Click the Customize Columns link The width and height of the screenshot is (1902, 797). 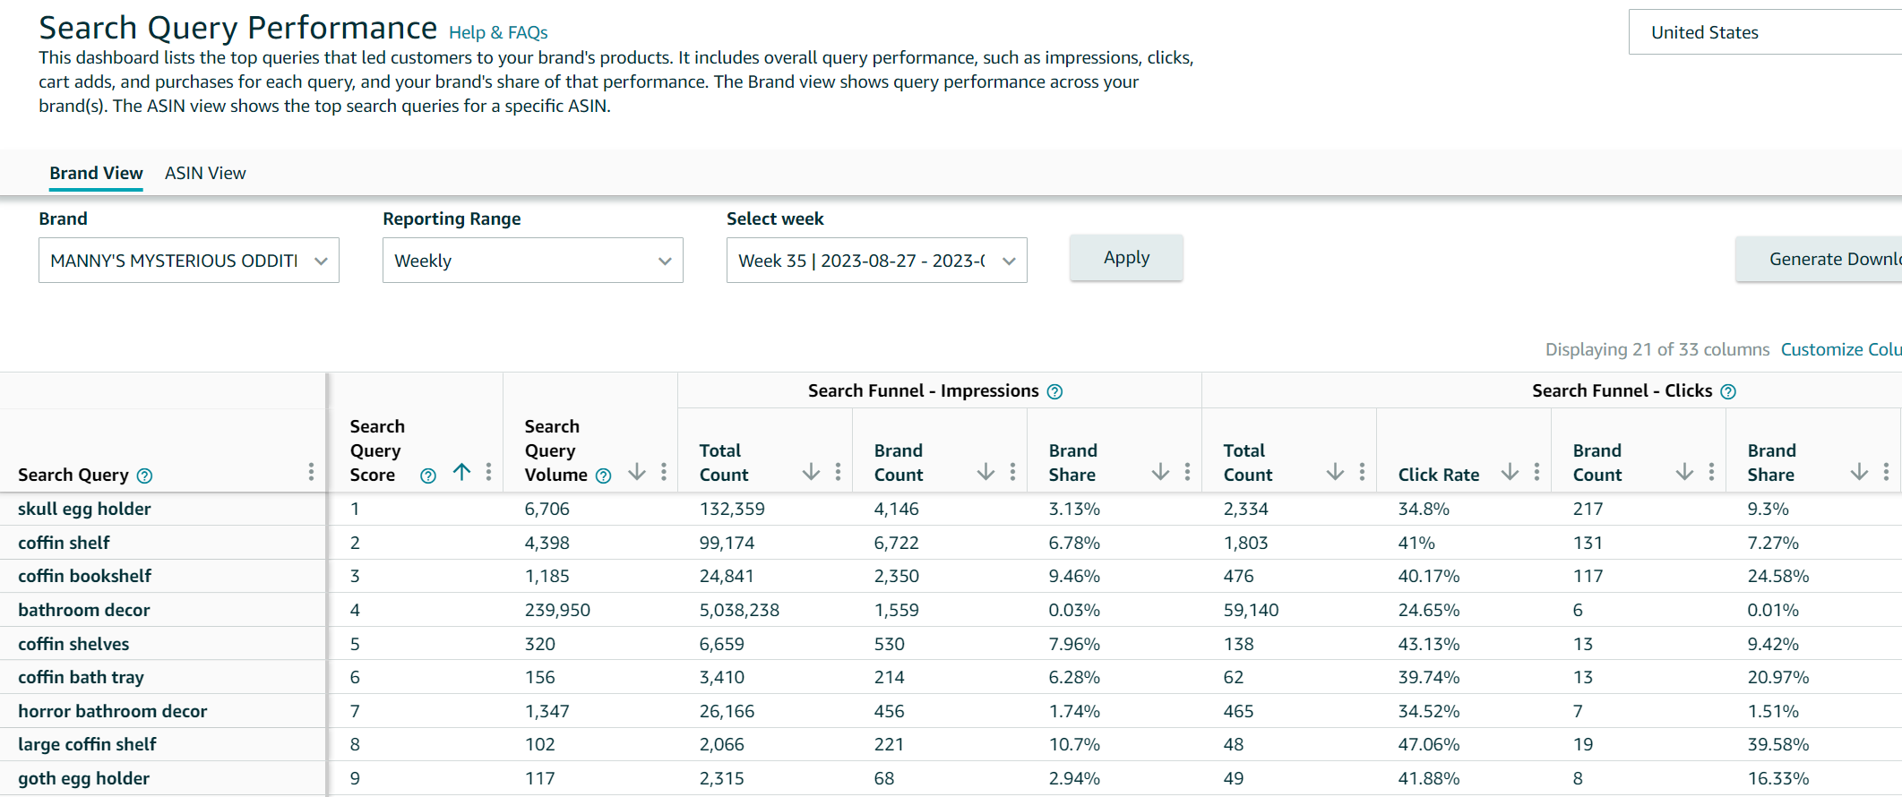(x=1841, y=349)
